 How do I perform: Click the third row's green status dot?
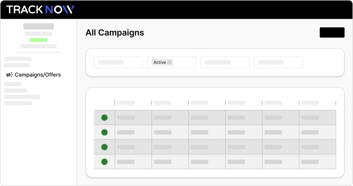(x=104, y=147)
